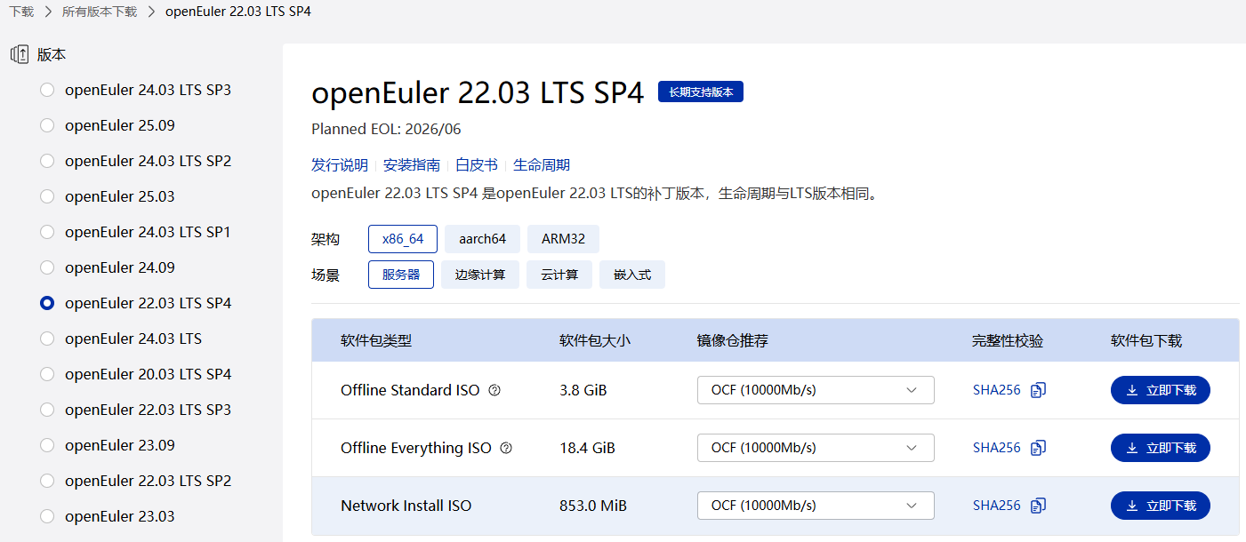Switch architecture to aarch64
Screen dimensions: 1246x542
pos(482,239)
